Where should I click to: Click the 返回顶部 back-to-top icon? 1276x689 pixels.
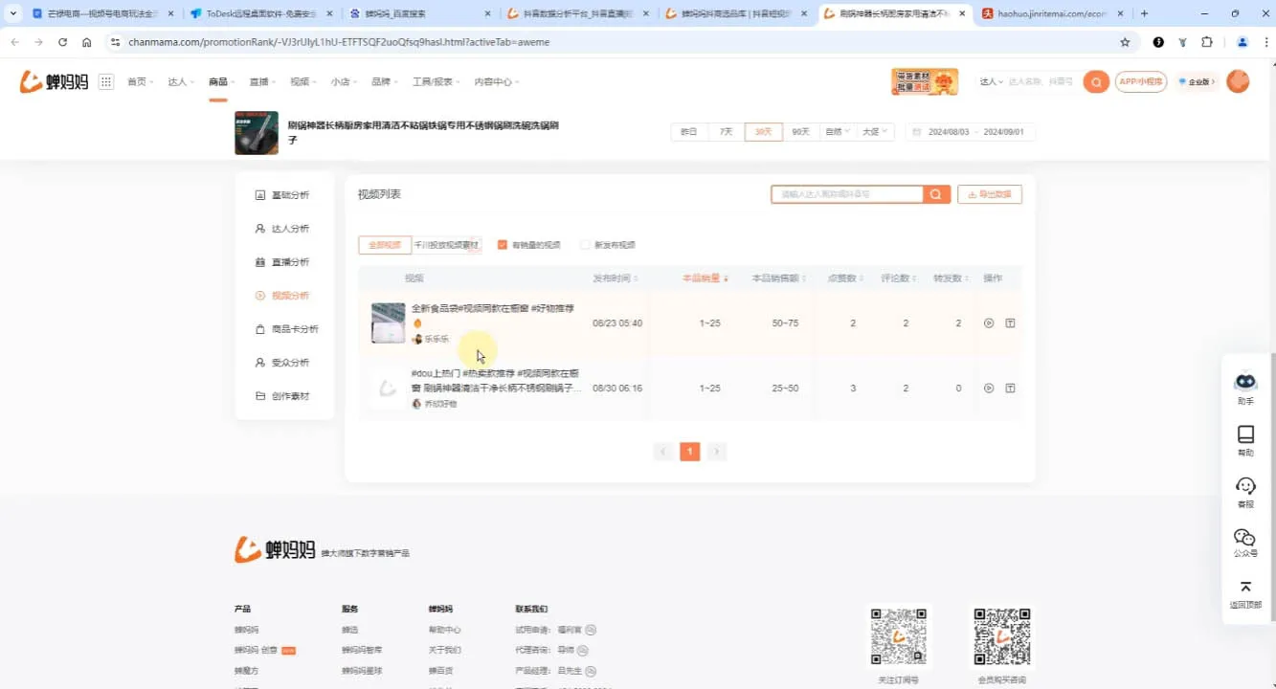1244,591
